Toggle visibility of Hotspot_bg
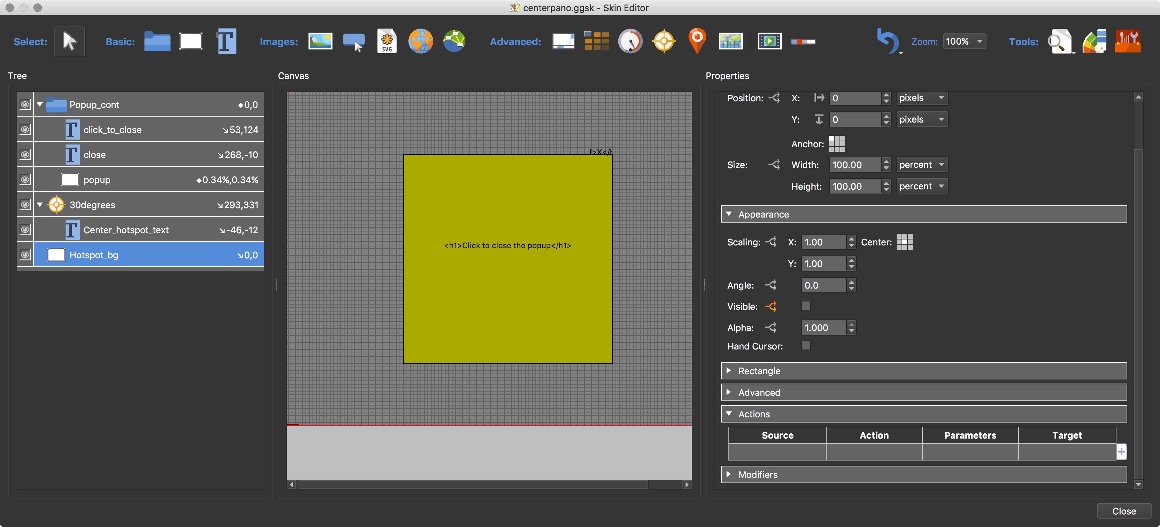This screenshot has width=1160, height=527. (x=25, y=255)
